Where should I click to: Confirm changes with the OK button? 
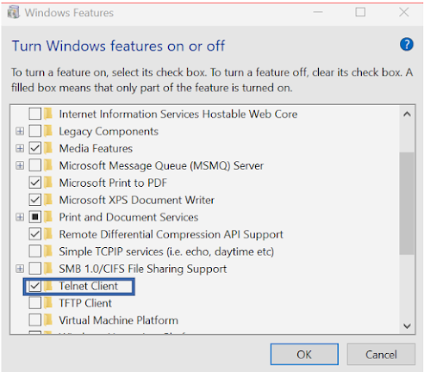(x=304, y=355)
